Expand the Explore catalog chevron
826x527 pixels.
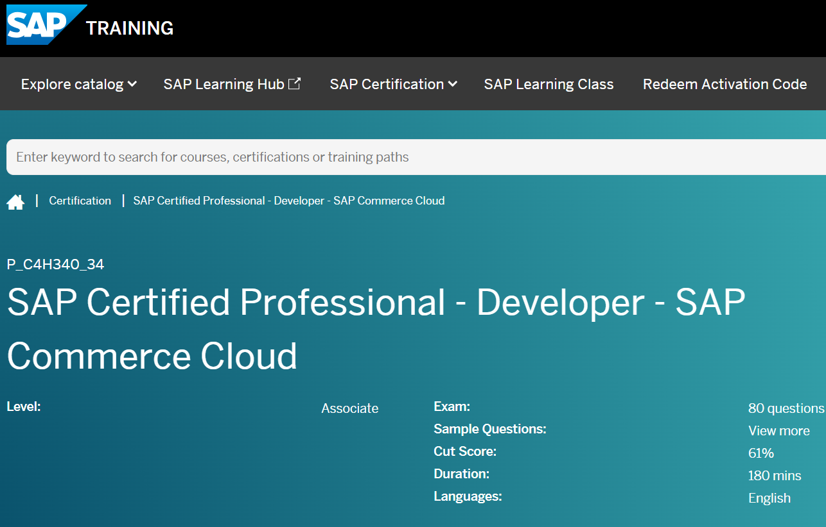132,84
